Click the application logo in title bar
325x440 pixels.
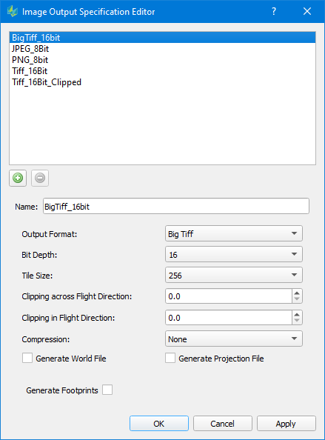pyautogui.click(x=13, y=12)
